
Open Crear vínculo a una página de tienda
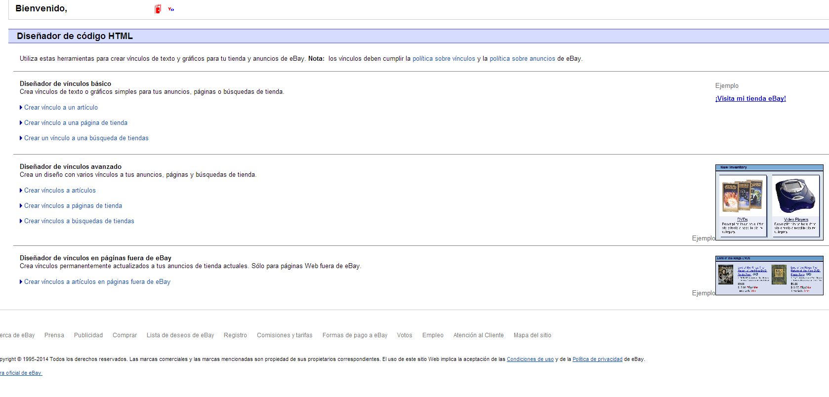pos(76,123)
